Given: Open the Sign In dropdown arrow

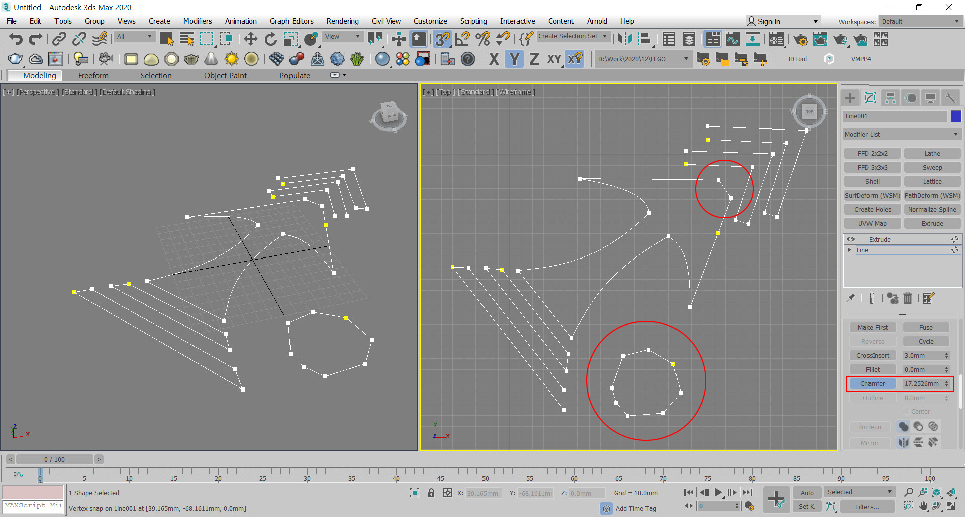Looking at the screenshot, I should pos(815,21).
